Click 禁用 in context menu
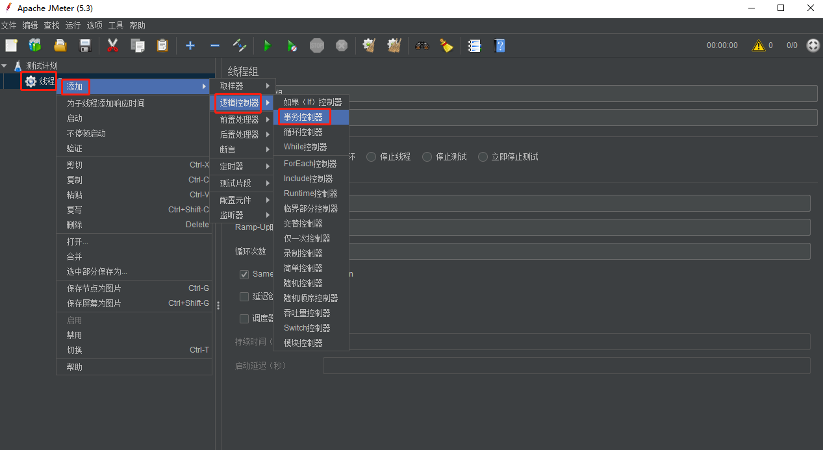This screenshot has height=450, width=823. tap(134, 335)
